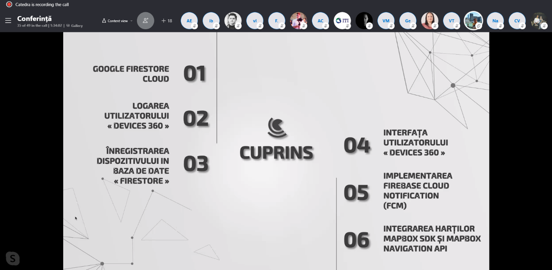The height and width of the screenshot is (270, 552).
Task: Click 'INTEGRAREA HARȚILOR MAPBOX SDK' slide text
Action: tap(432, 238)
